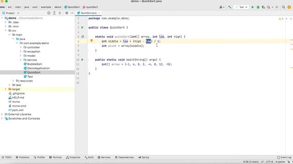Collapse the src folder
The image size is (293, 164).
coord(5,31)
